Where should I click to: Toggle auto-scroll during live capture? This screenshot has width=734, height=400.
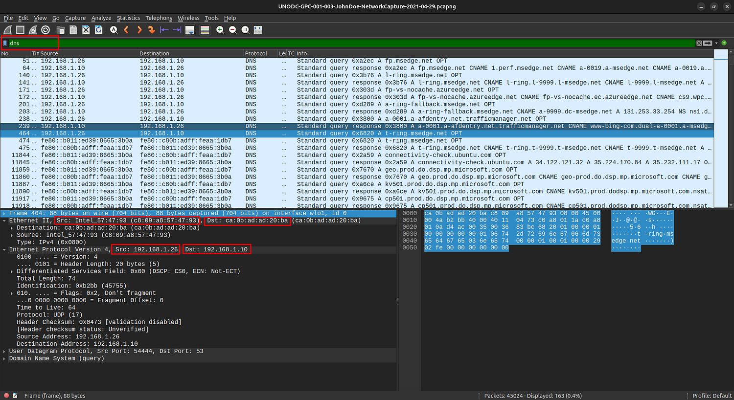tap(190, 30)
